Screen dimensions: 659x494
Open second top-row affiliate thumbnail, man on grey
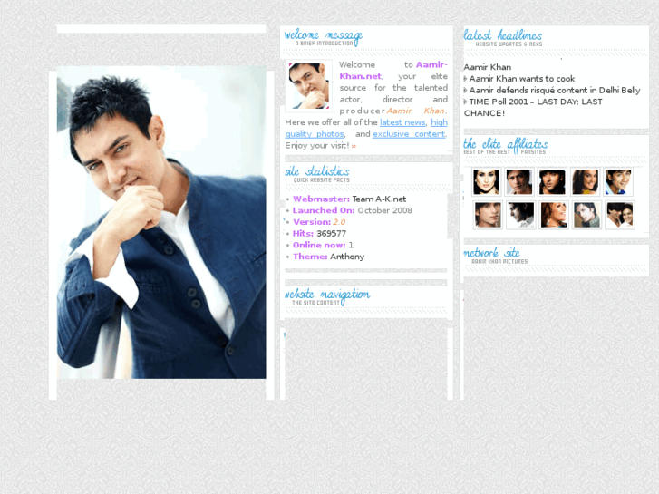[x=519, y=181]
